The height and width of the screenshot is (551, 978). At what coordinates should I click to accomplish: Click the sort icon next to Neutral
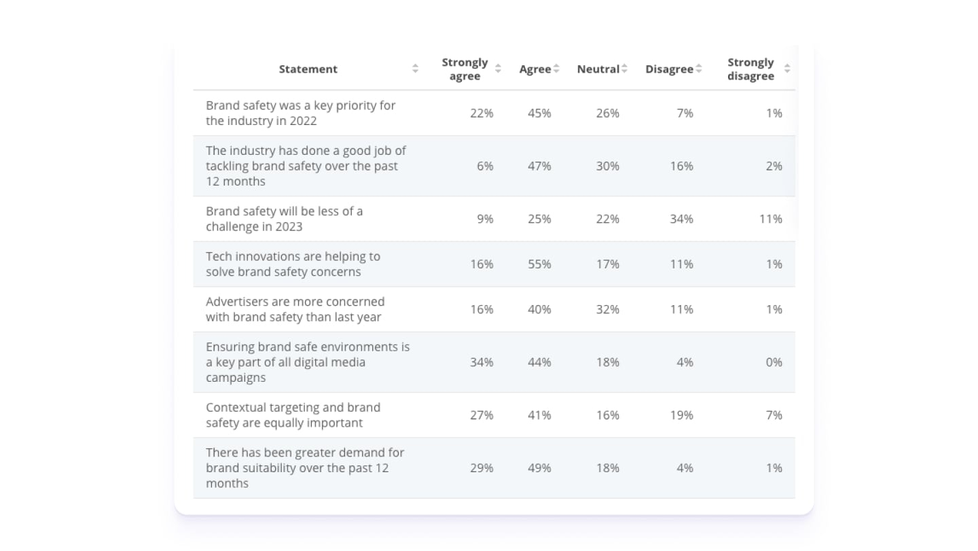624,69
